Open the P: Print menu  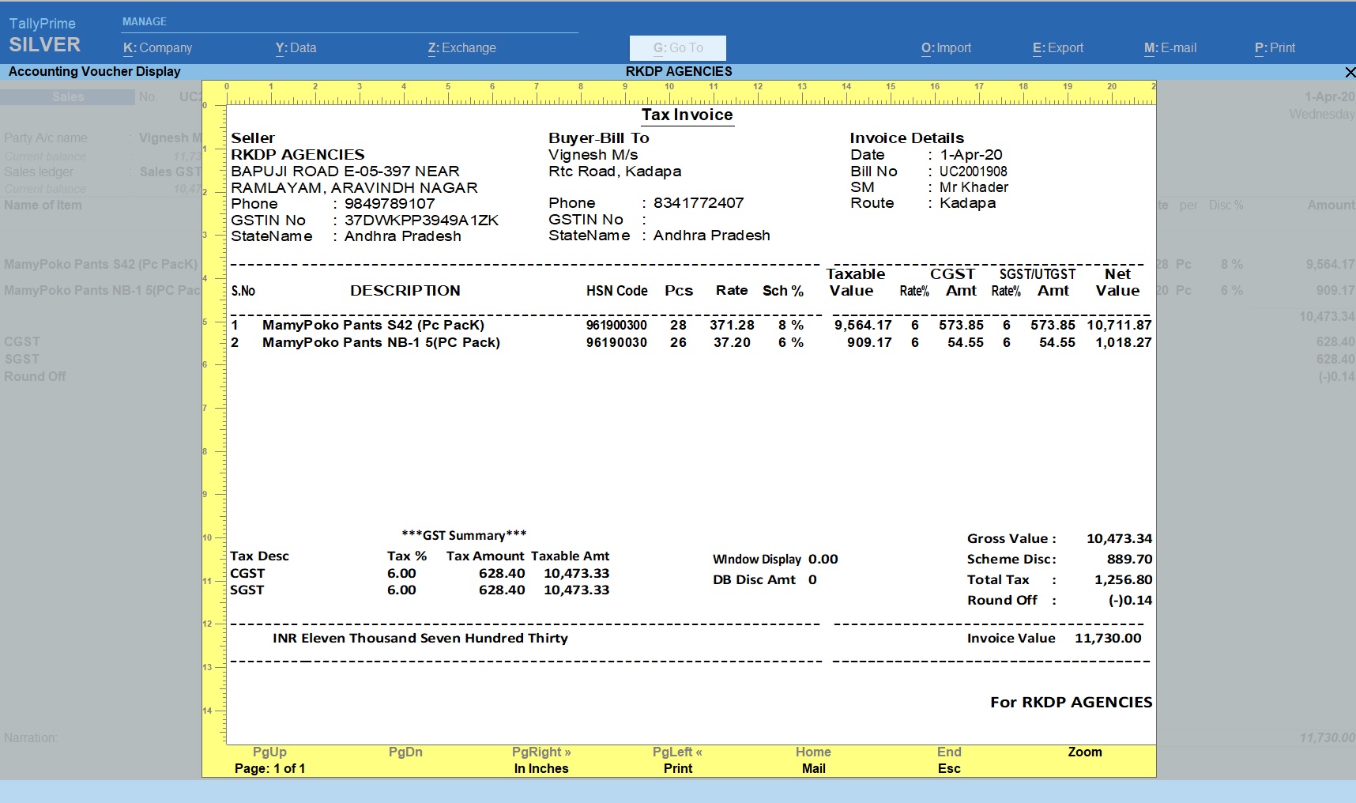[x=1275, y=48]
